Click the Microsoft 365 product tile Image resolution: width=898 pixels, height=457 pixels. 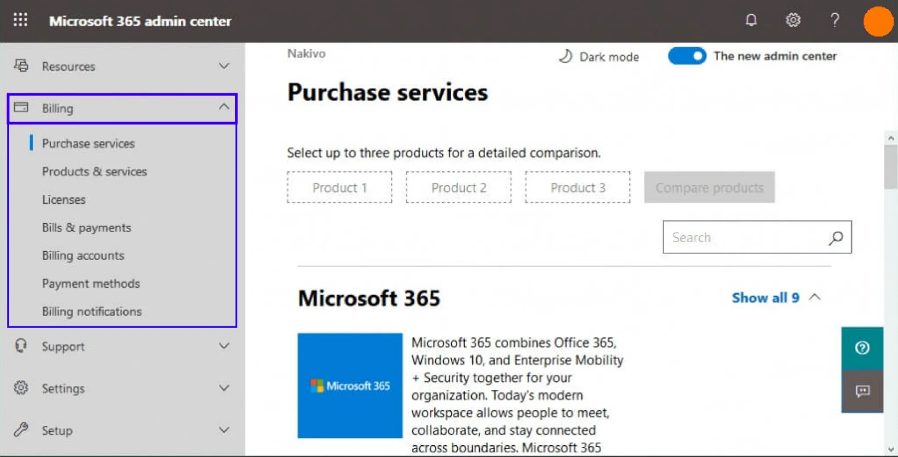tap(350, 386)
